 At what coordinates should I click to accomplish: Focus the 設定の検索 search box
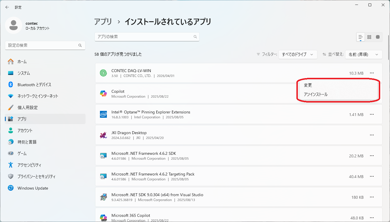(45, 45)
